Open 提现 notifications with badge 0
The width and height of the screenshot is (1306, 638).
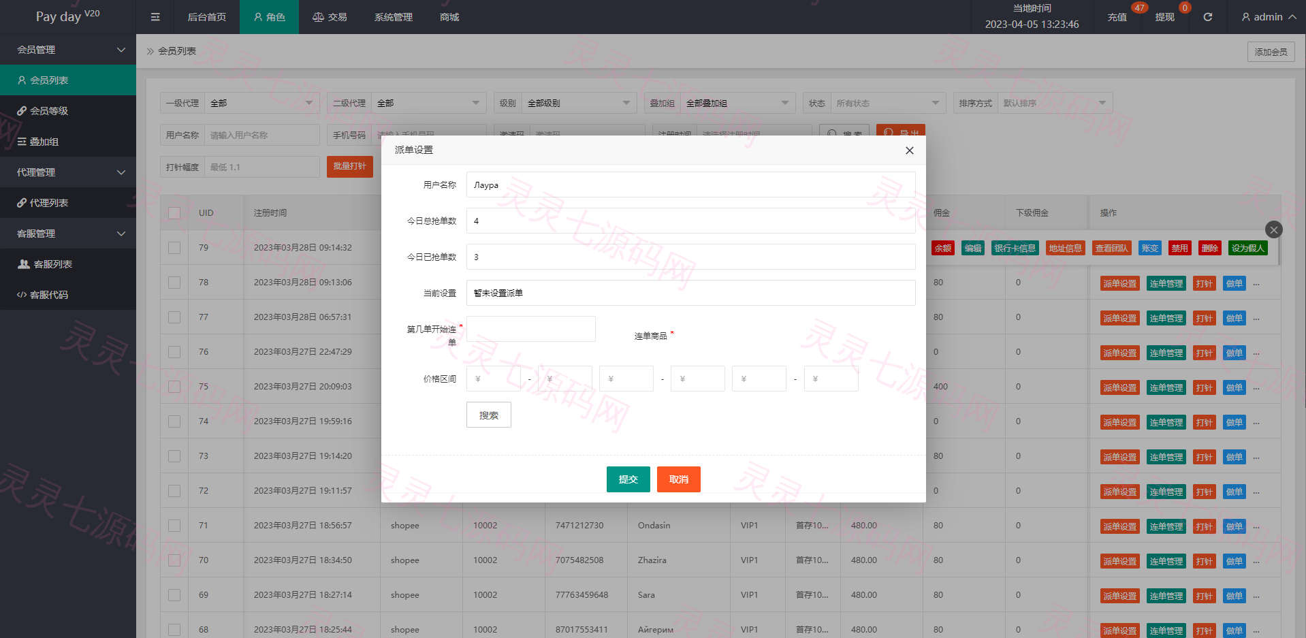(x=1164, y=17)
